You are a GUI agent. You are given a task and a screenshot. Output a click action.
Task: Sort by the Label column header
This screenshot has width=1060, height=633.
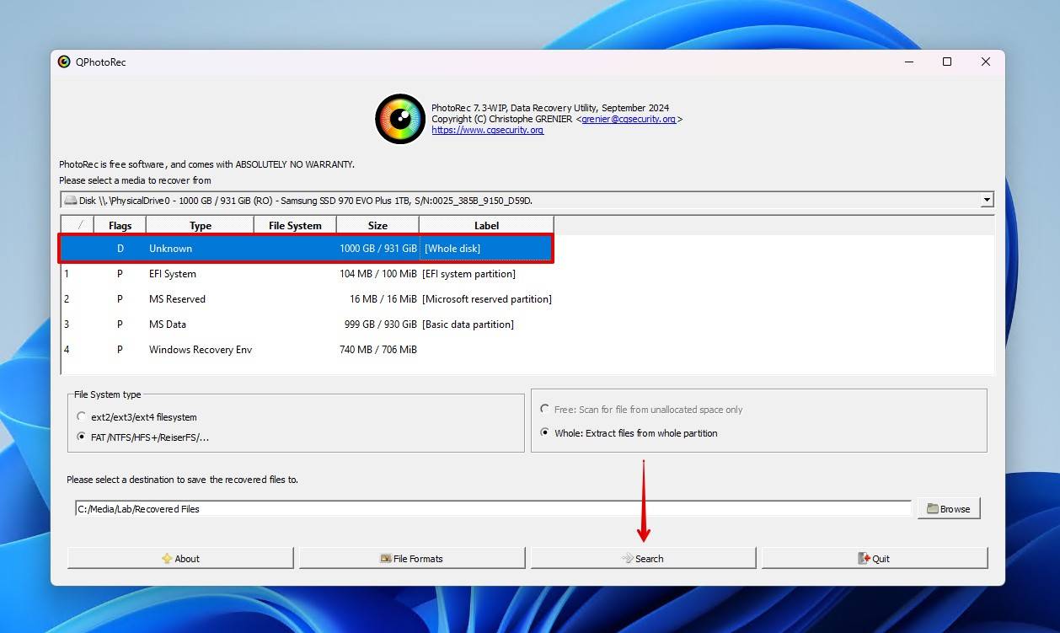click(x=486, y=225)
